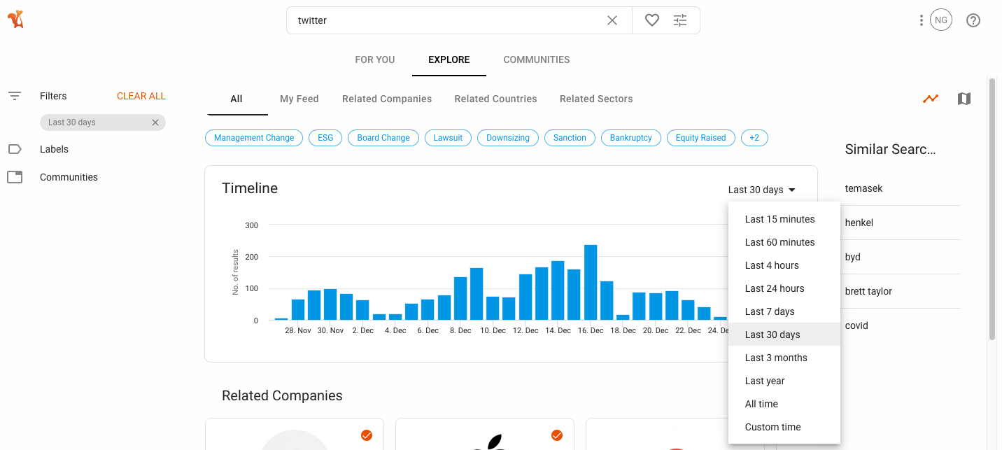The width and height of the screenshot is (1002, 450).
Task: Show the +2 more event chips
Action: point(754,138)
